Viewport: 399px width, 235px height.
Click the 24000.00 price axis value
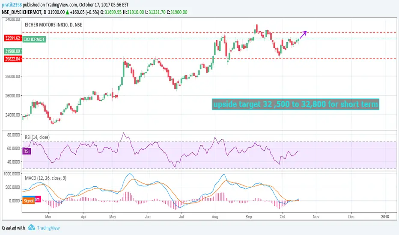(x=12, y=115)
